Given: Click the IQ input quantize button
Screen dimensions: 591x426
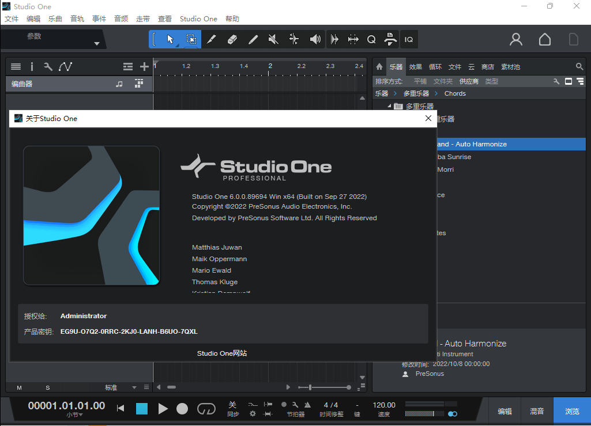Looking at the screenshot, I should click(x=409, y=39).
